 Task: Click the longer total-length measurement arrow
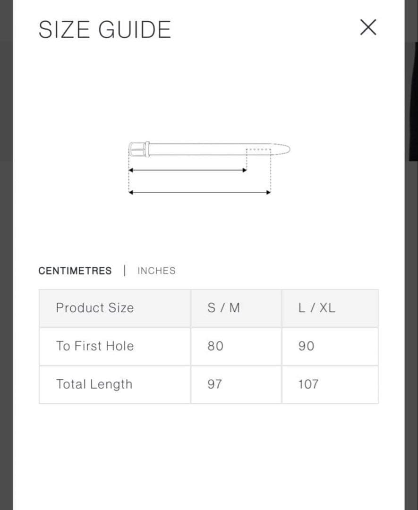tap(199, 192)
